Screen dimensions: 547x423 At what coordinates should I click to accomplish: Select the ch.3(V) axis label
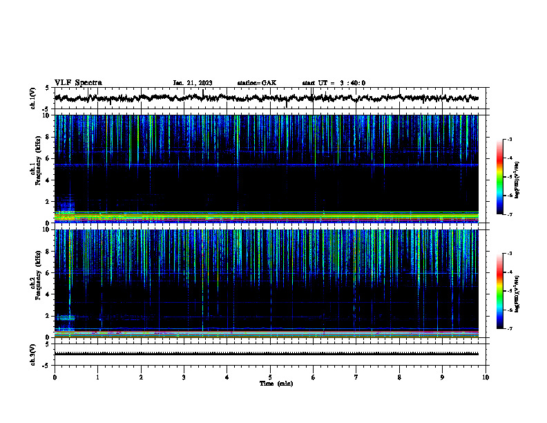click(32, 355)
